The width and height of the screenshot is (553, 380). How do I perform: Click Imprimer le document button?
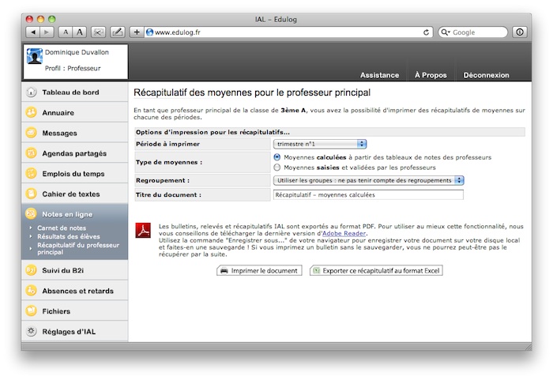(259, 270)
